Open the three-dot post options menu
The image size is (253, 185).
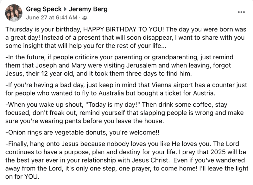click(241, 12)
